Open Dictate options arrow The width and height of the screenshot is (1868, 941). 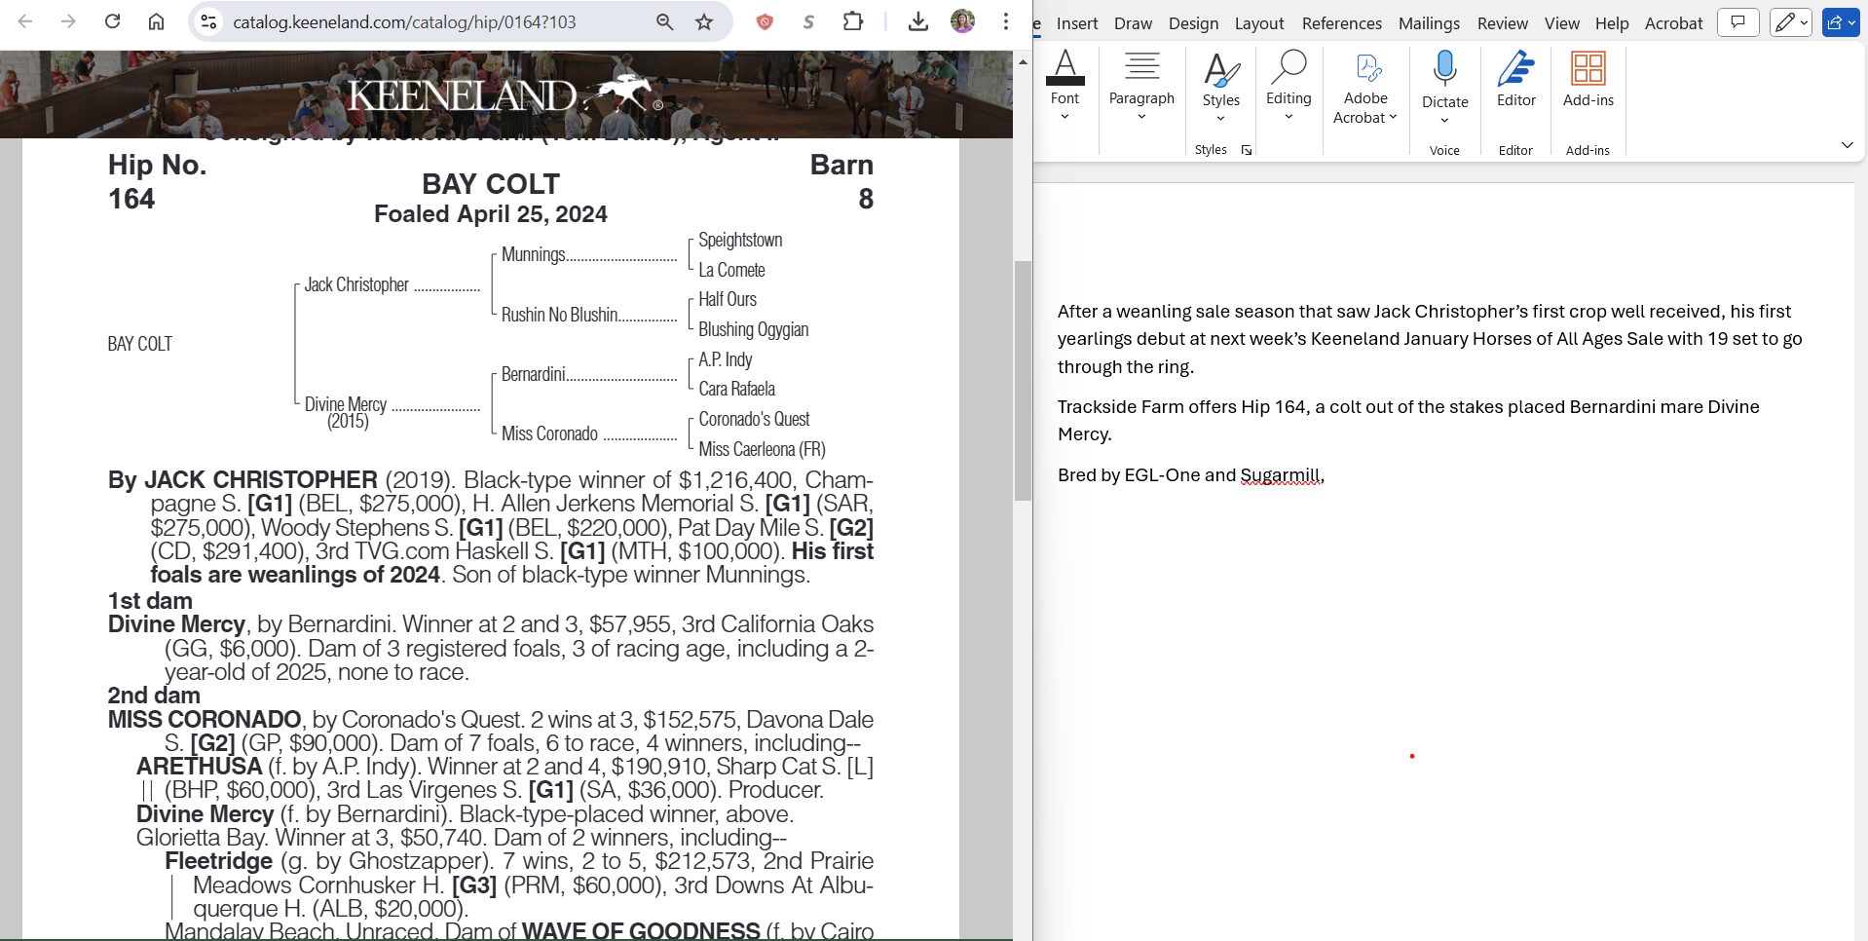tap(1444, 120)
